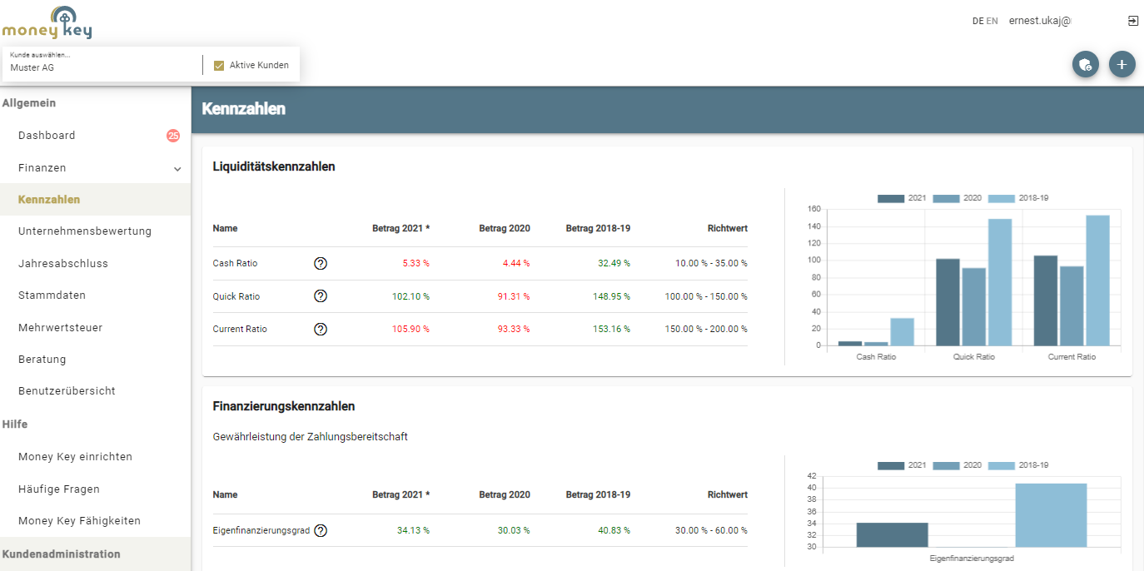This screenshot has height=571, width=1144.
Task: Click the round shield icon button
Action: [x=1085, y=65]
